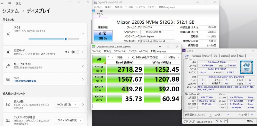Switch to CPU-Z Graphics tab

(x=225, y=56)
